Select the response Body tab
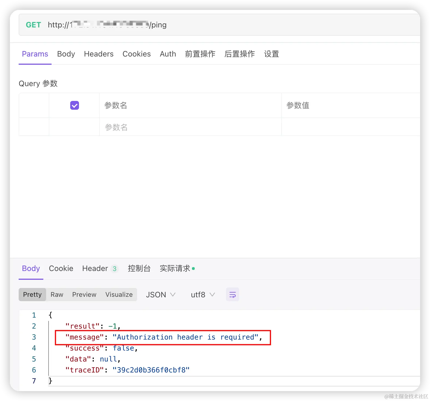The height and width of the screenshot is (401, 430). point(31,269)
